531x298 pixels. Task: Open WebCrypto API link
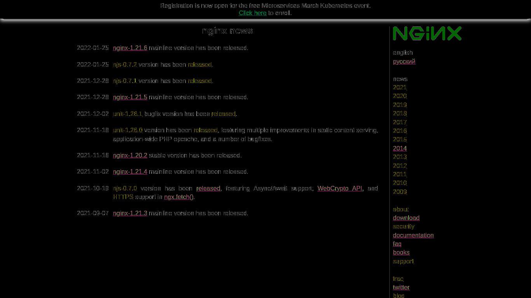(x=340, y=189)
